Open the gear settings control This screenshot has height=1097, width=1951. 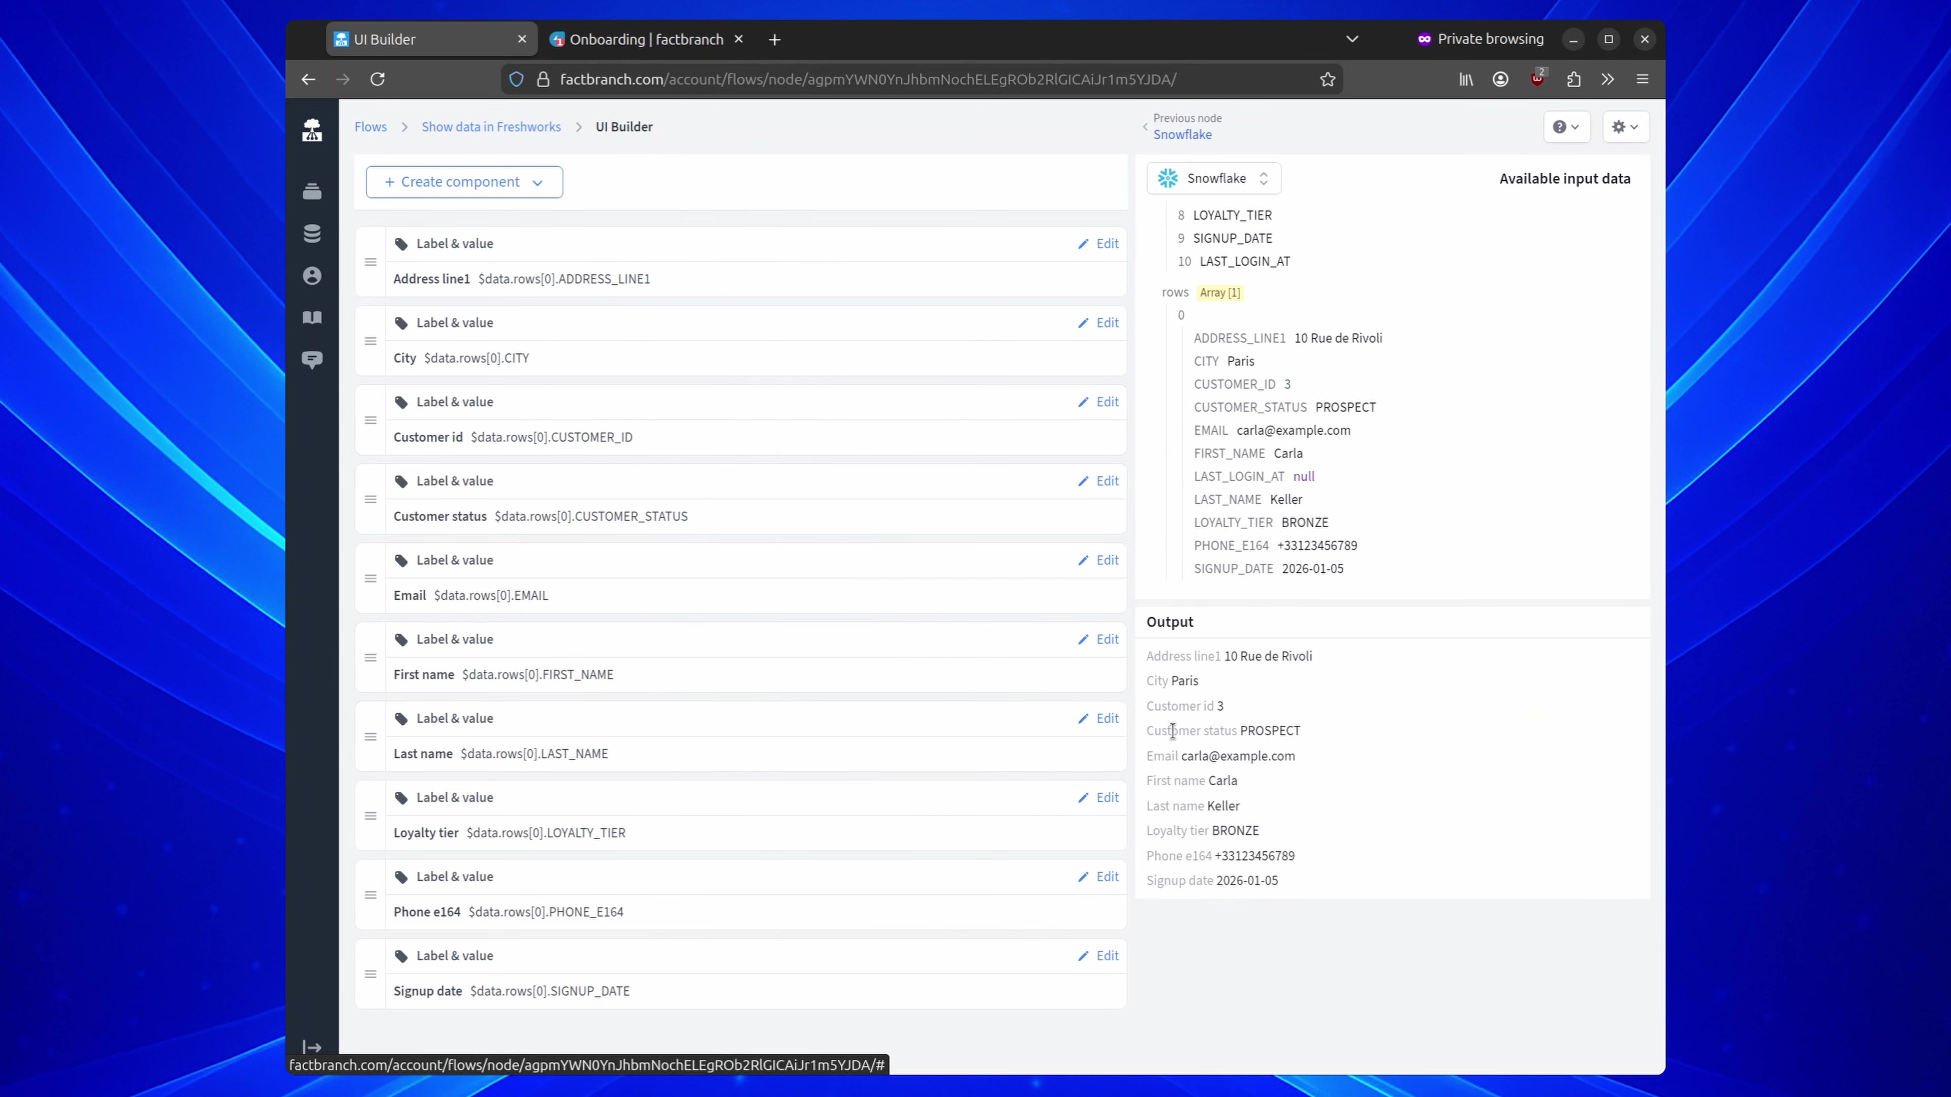pyautogui.click(x=1625, y=126)
